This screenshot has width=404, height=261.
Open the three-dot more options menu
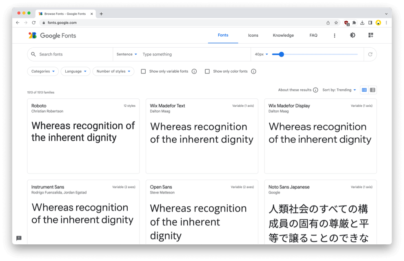point(335,35)
